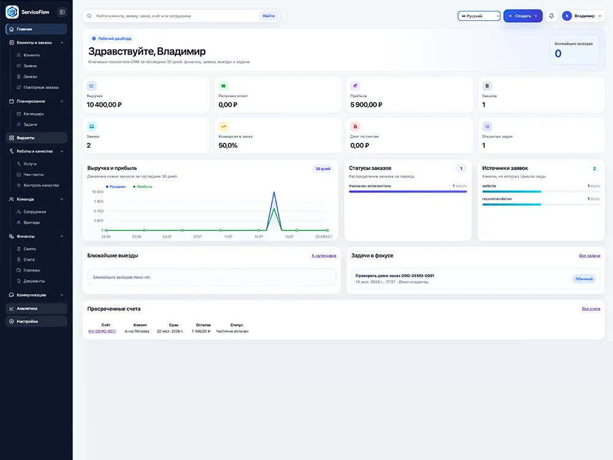This screenshot has width=613, height=460.
Task: Collapse the sidebar panel toggle icon
Action: 62,12
